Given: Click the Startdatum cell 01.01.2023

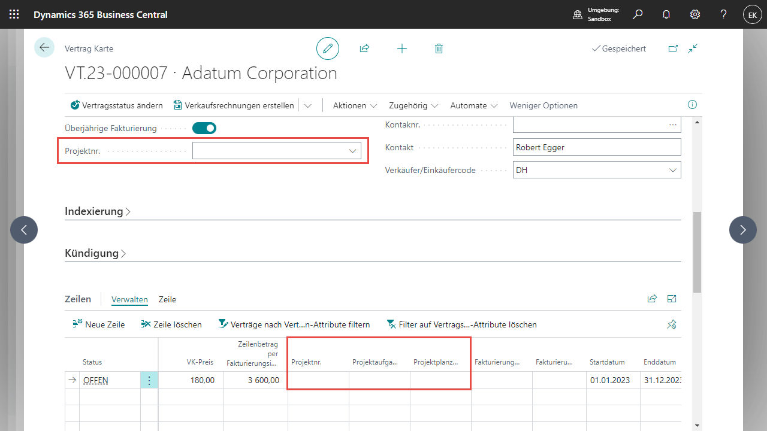Looking at the screenshot, I should click(613, 380).
